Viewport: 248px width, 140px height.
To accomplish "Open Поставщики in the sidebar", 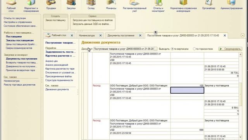I will 14,37.
